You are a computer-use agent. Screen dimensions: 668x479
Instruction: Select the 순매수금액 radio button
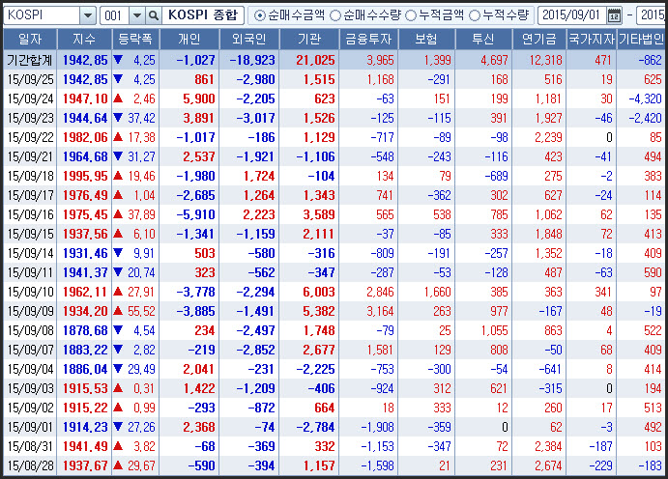(x=258, y=15)
